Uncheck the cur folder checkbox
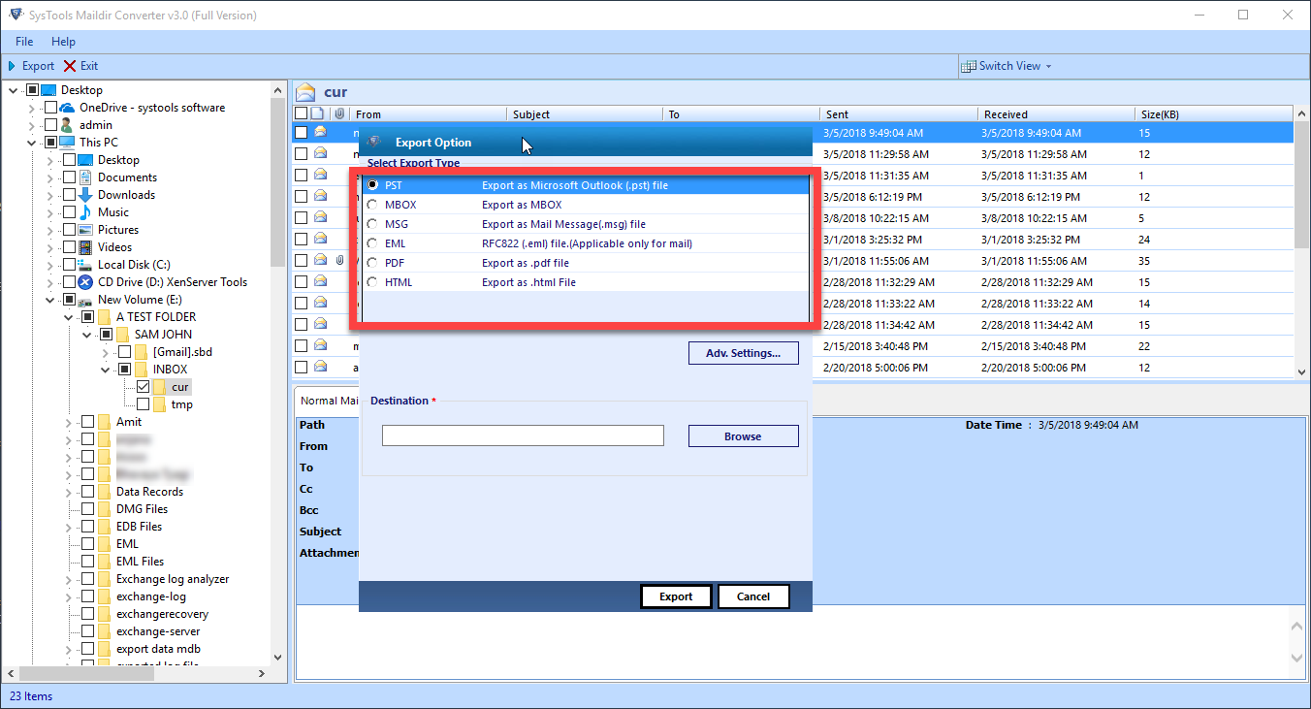 [x=143, y=387]
